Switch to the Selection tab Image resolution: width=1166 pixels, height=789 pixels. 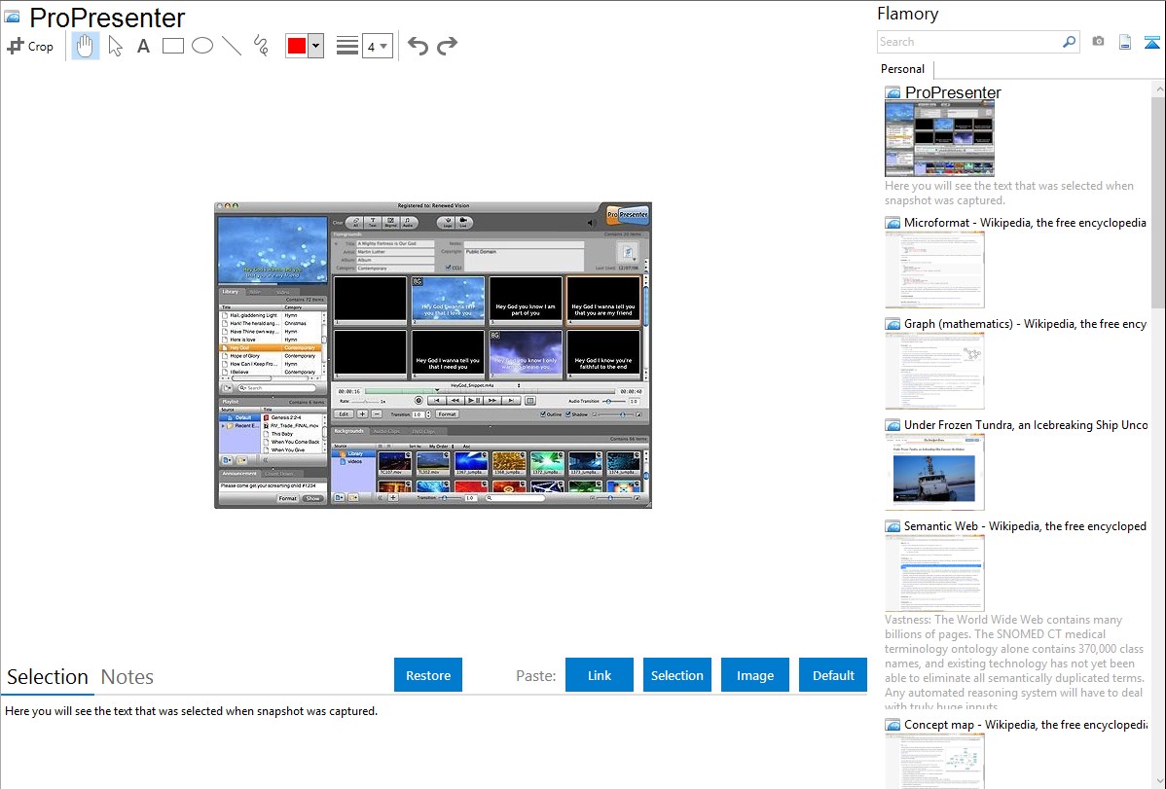click(x=48, y=677)
